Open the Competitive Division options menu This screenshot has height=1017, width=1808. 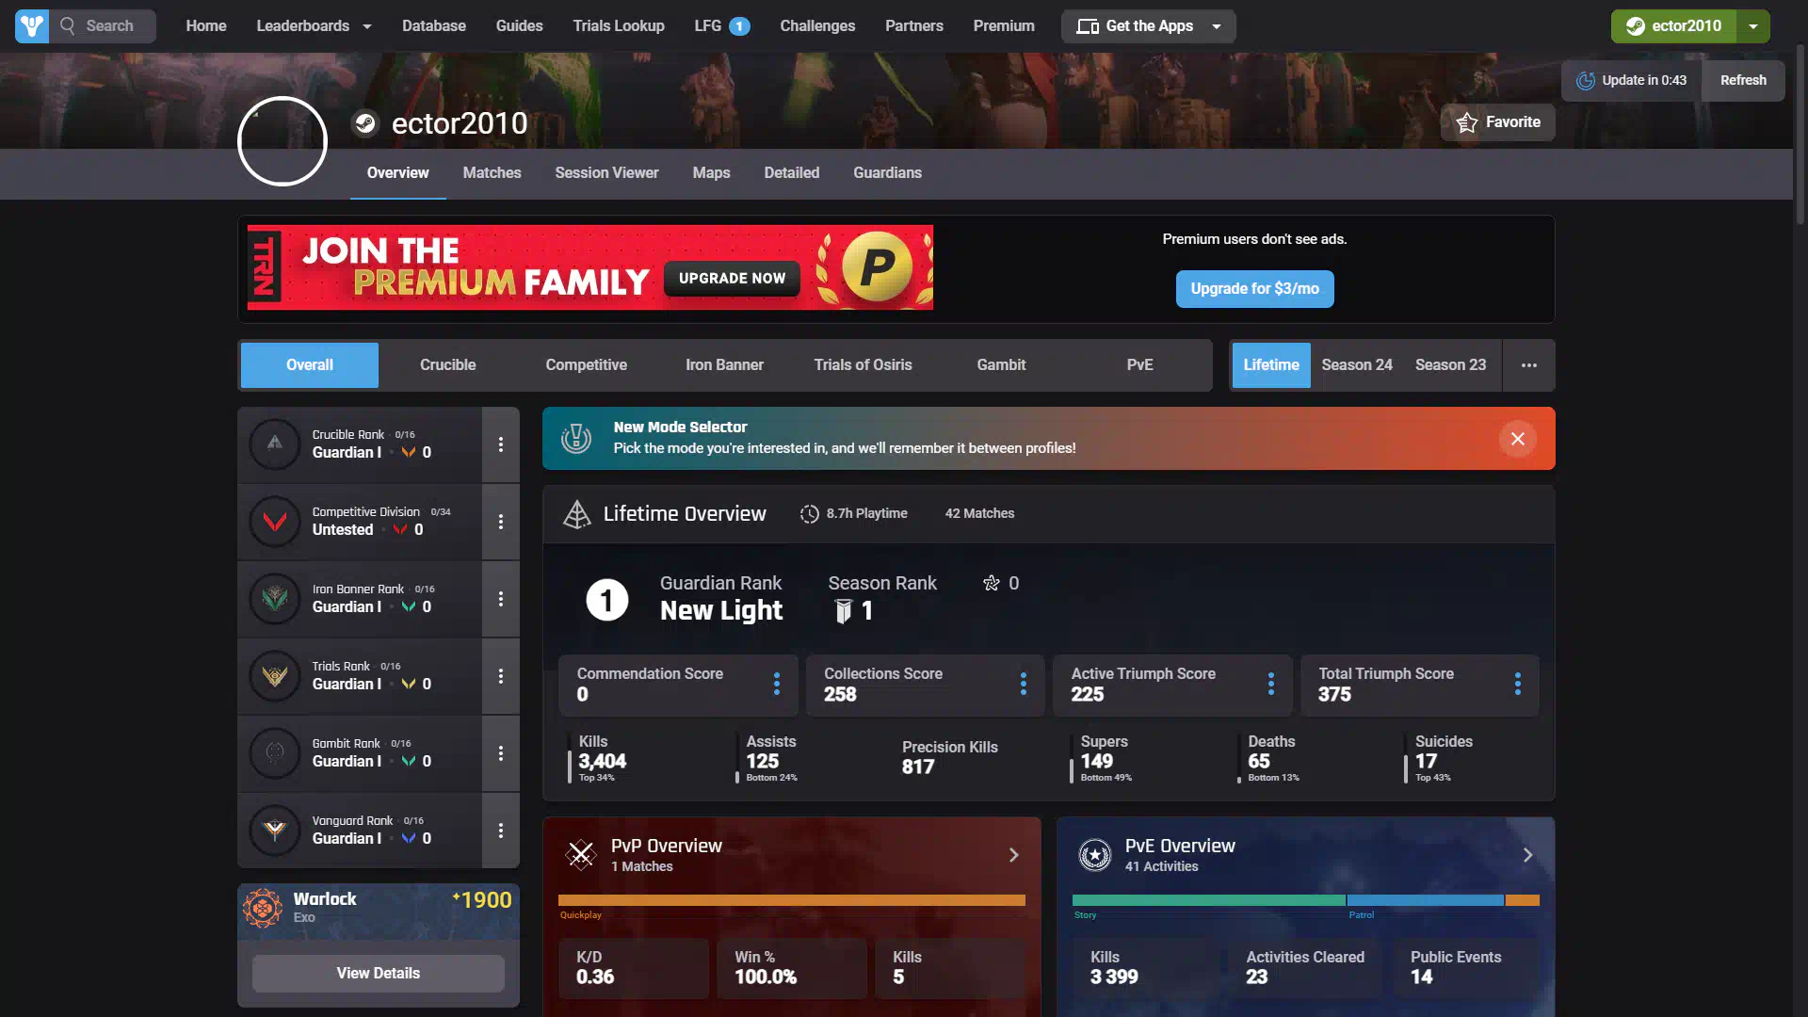pos(501,522)
